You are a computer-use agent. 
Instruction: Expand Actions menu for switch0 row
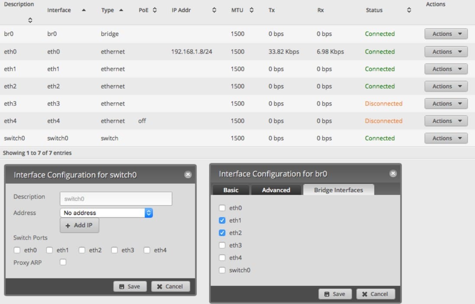pos(446,138)
